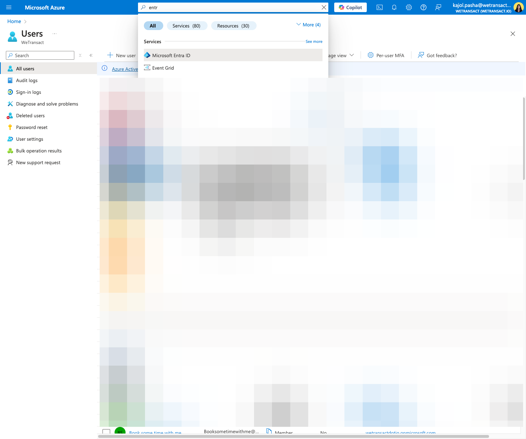Click Bulk operation results icon
The width and height of the screenshot is (526, 439).
coord(10,151)
